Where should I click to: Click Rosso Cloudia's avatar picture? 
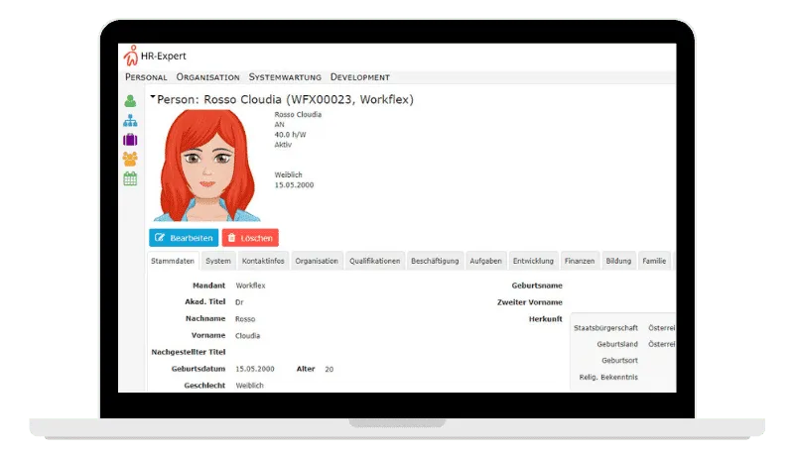206,165
